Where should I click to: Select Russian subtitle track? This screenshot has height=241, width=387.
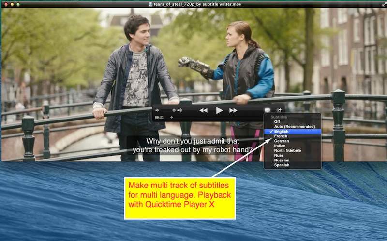[x=293, y=160]
